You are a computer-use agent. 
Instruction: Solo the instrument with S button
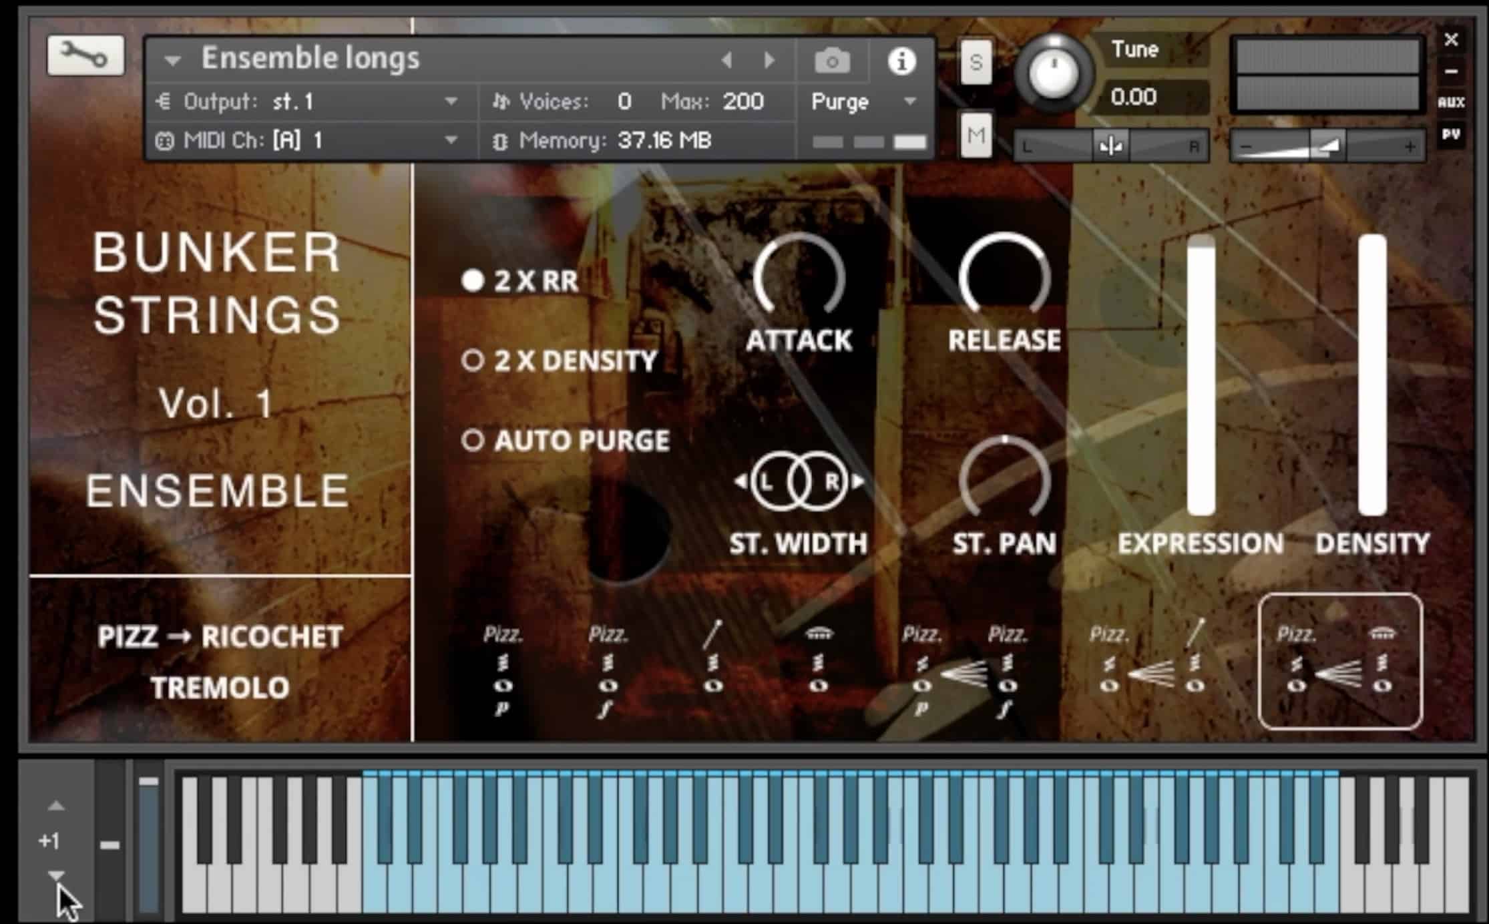pyautogui.click(x=976, y=62)
